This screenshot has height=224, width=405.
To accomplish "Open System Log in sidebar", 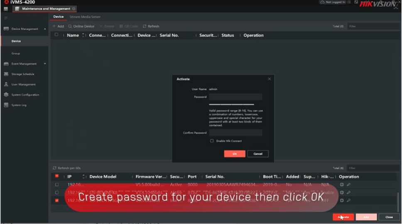I will click(19, 105).
